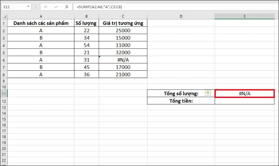Click the cell containing 25000
The height and width of the screenshot is (166, 279).
click(123, 31)
